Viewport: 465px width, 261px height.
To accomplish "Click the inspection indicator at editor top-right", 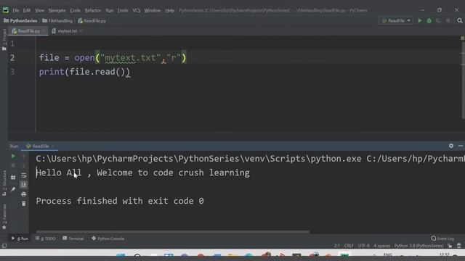I will pyautogui.click(x=462, y=38).
